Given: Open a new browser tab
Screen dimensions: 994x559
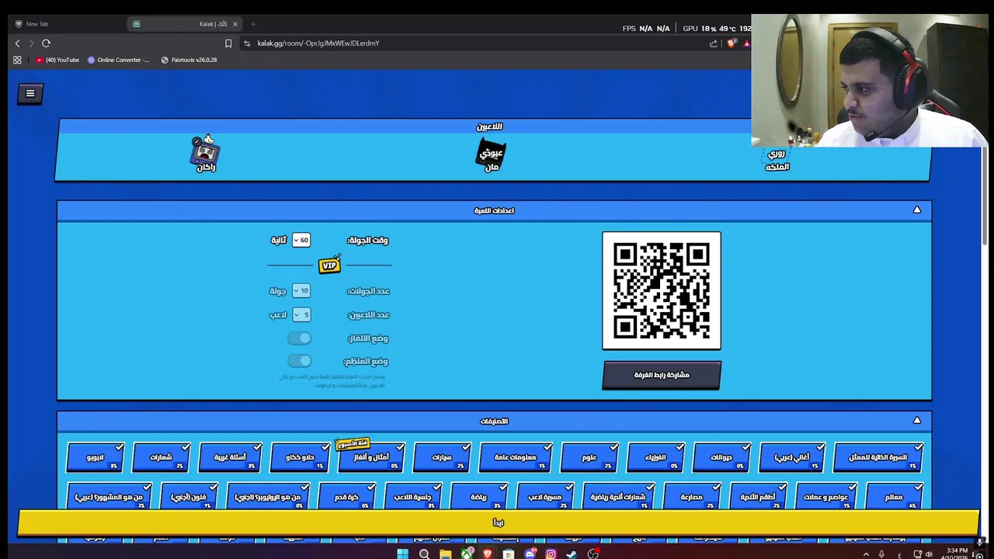Looking at the screenshot, I should (253, 24).
